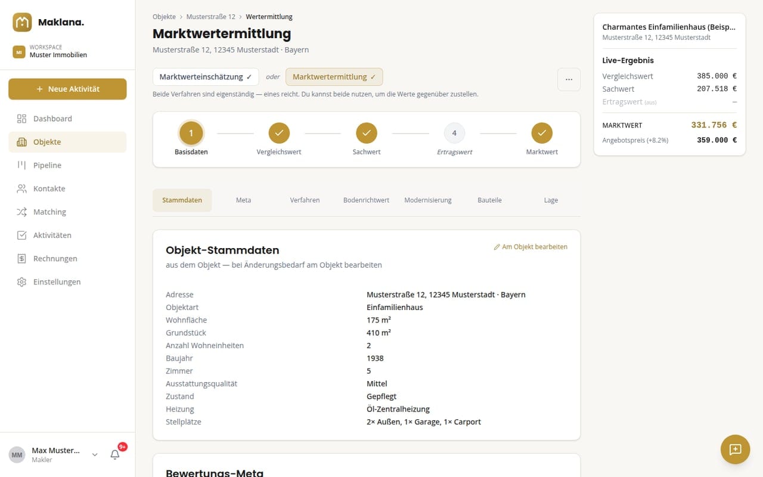Screen dimensions: 763x477
Task: Open the Modernisierung tab
Action: [428, 200]
